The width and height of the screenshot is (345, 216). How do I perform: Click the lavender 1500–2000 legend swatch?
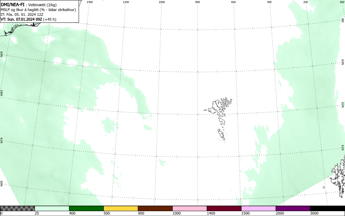click(x=258, y=208)
